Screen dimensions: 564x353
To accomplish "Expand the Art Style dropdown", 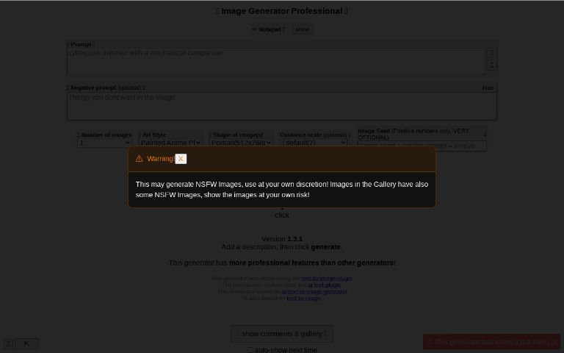I will (x=170, y=143).
